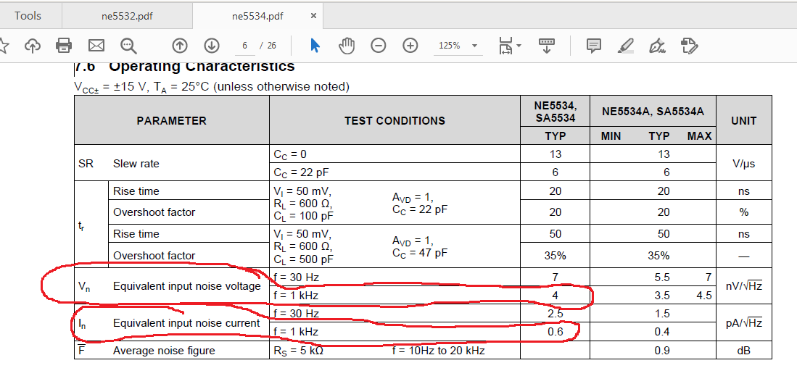
Task: Click the current page number field
Action: [x=244, y=46]
